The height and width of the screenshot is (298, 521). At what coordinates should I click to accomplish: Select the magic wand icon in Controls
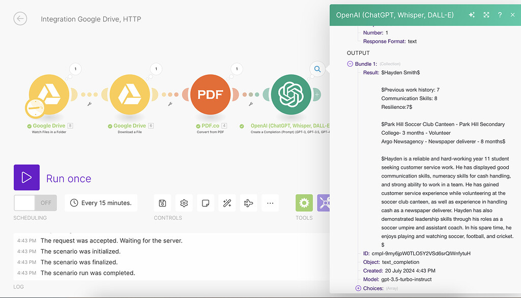click(227, 202)
